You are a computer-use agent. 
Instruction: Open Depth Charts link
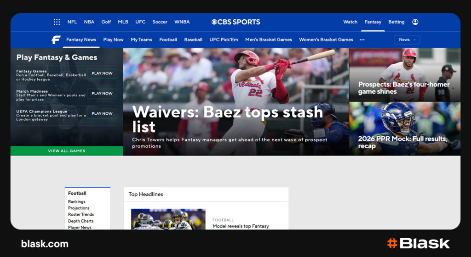(x=80, y=221)
